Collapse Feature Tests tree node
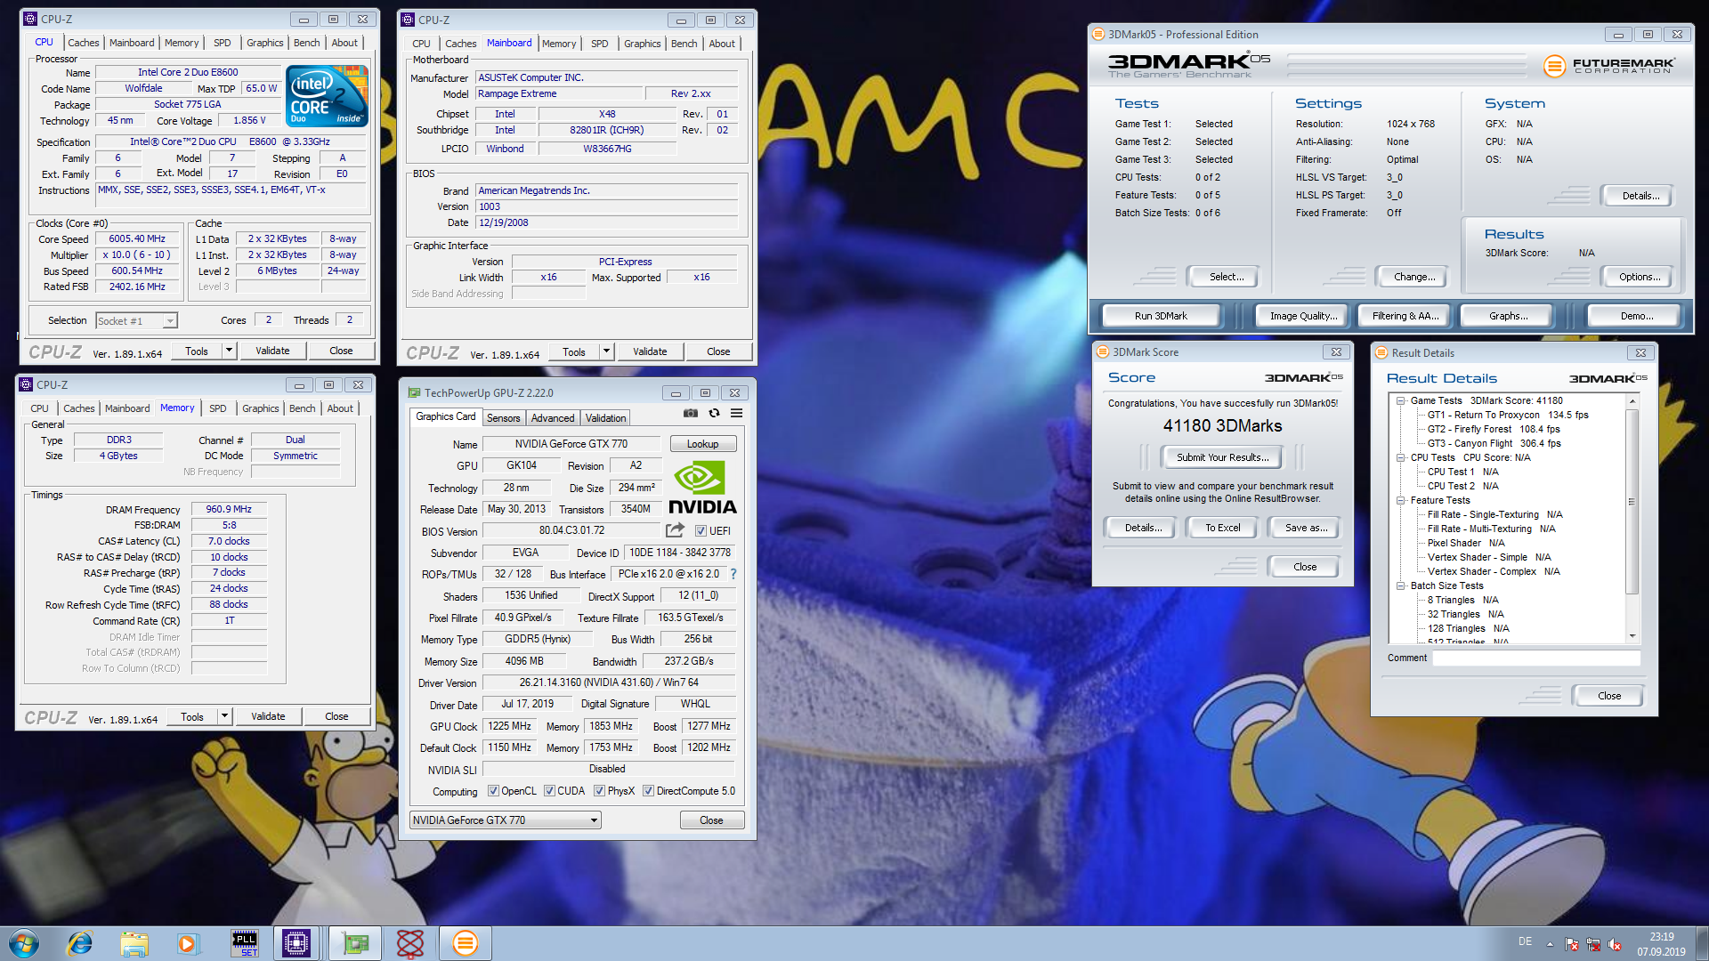The width and height of the screenshot is (1709, 961). 1401,501
